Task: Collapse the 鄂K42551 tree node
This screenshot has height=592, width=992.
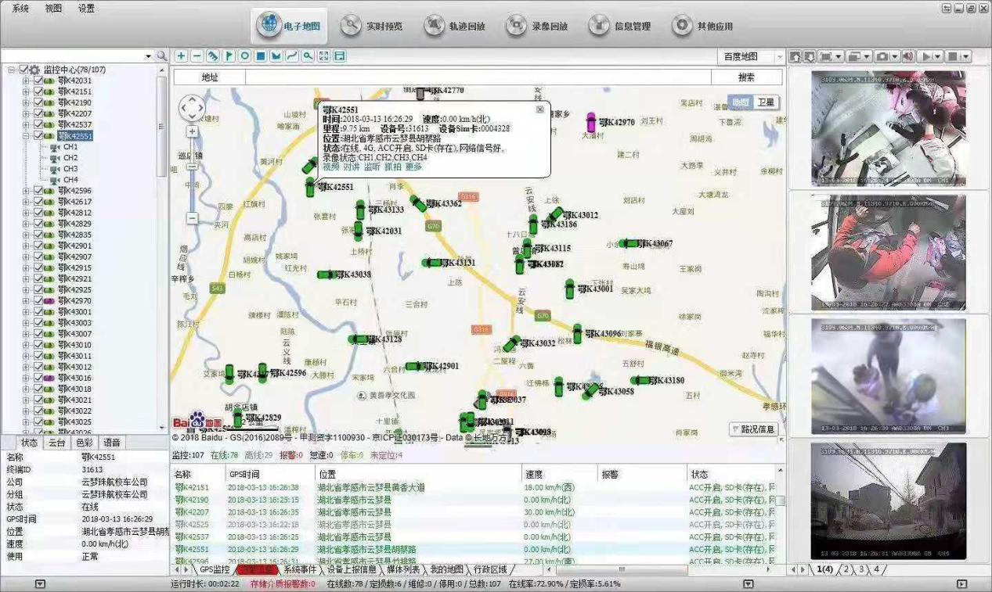Action: coord(26,135)
